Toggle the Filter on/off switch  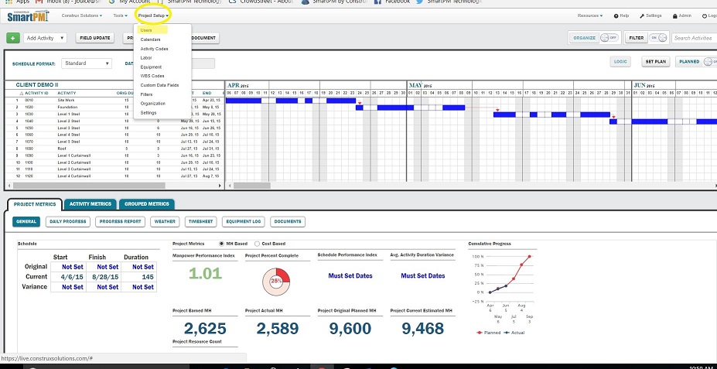(658, 38)
